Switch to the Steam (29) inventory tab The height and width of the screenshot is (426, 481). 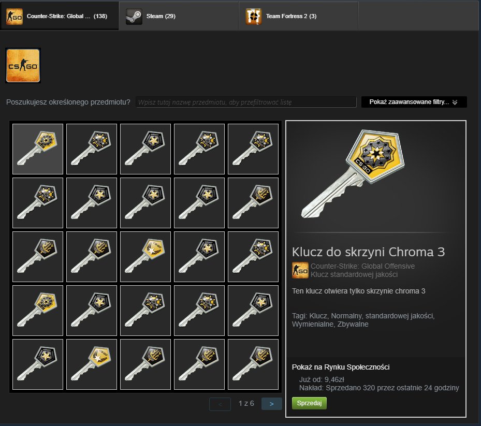179,16
